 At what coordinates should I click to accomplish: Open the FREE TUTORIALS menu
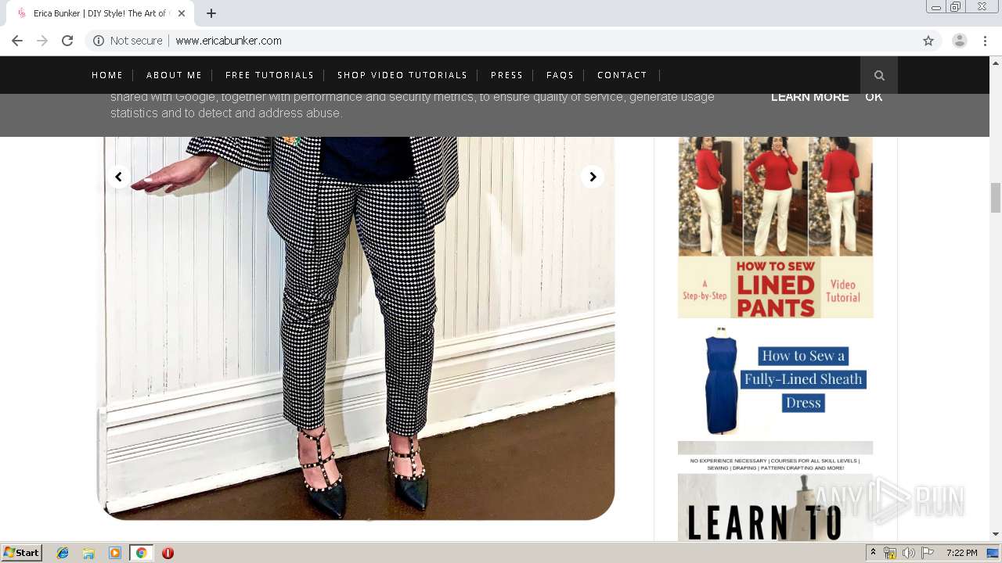pos(269,75)
